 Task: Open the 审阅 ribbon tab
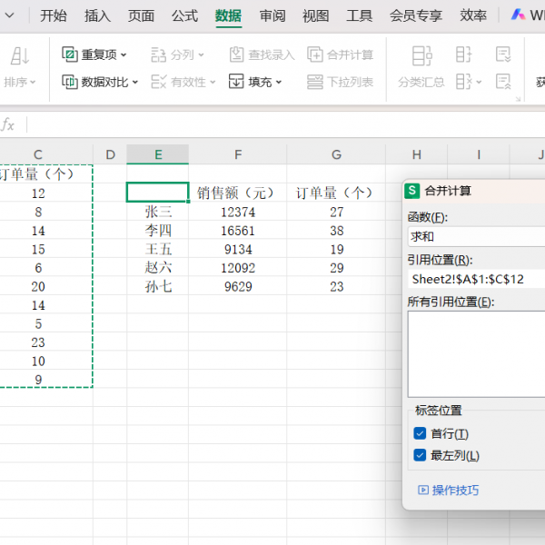pos(272,15)
